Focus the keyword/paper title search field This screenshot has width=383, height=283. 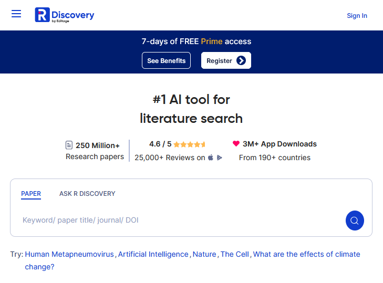182,220
